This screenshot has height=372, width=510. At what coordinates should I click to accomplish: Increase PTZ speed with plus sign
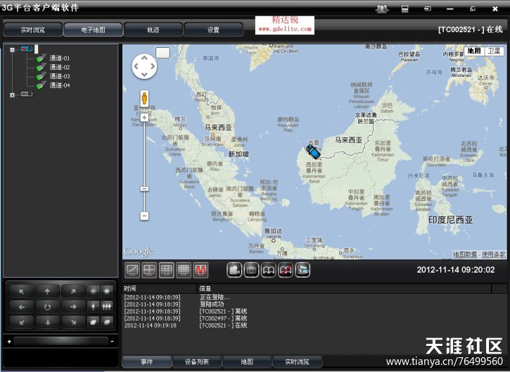(9, 342)
